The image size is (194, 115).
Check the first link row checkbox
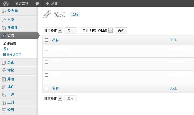tap(46, 49)
